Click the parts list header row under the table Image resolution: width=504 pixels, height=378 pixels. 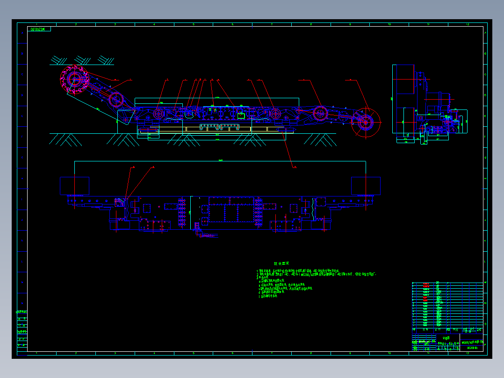coord(447,330)
